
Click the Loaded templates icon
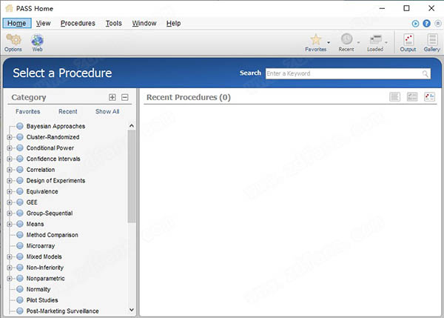(x=376, y=39)
